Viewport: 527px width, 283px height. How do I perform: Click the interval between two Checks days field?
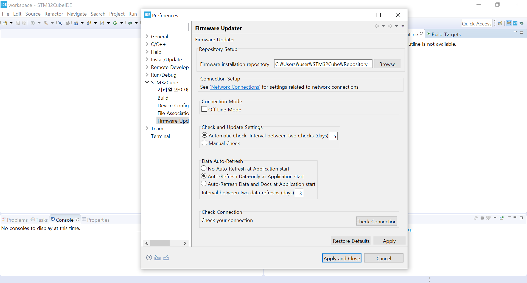333,136
